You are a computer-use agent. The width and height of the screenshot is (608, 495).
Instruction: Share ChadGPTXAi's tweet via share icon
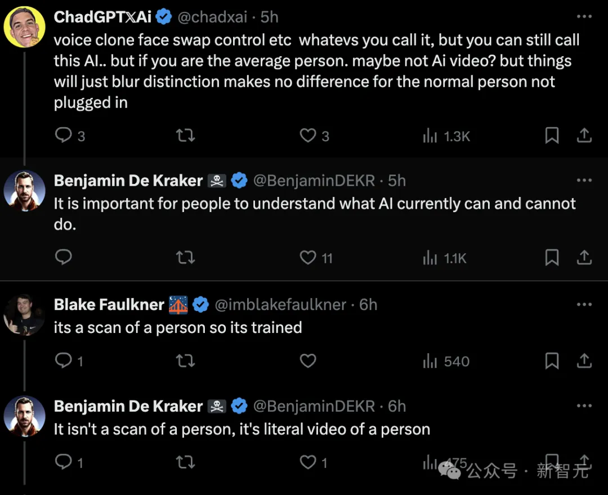[x=584, y=135]
